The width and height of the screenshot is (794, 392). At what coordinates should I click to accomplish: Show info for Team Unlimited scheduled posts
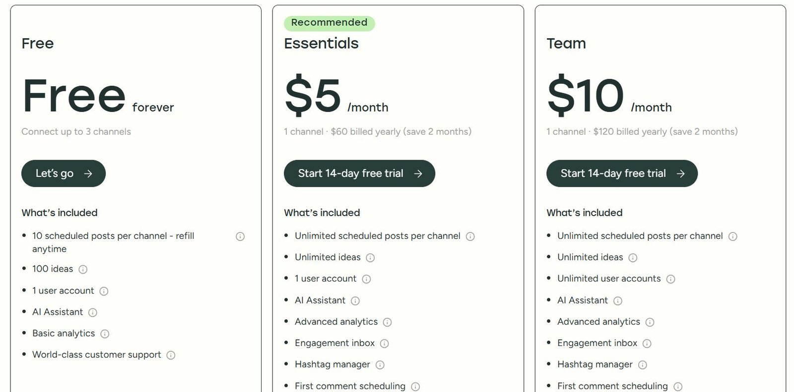732,236
